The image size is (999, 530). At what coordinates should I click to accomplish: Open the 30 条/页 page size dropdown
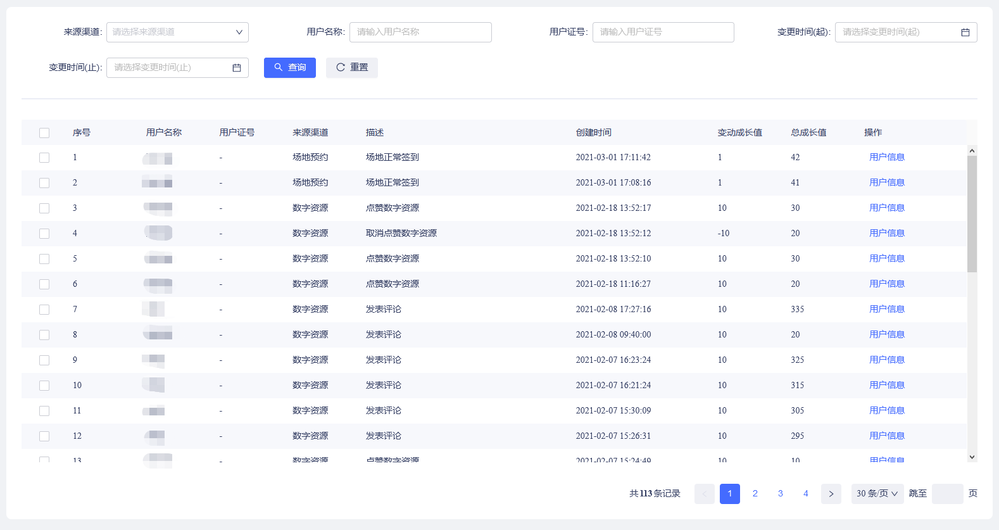(877, 494)
